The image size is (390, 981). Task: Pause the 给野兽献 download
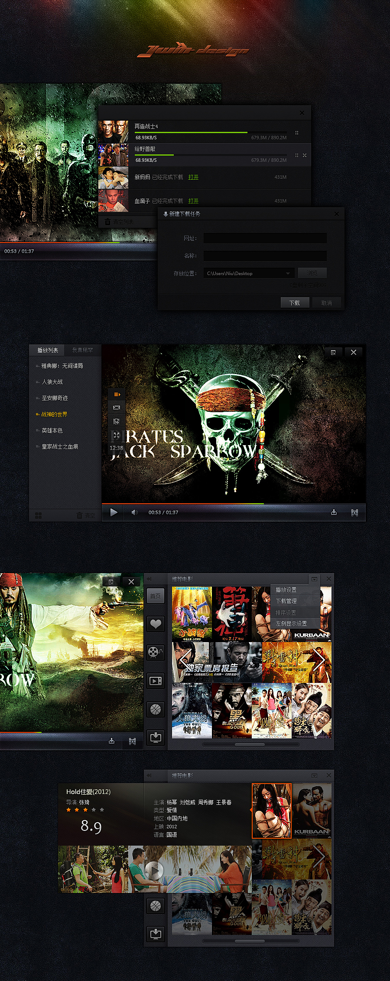297,155
